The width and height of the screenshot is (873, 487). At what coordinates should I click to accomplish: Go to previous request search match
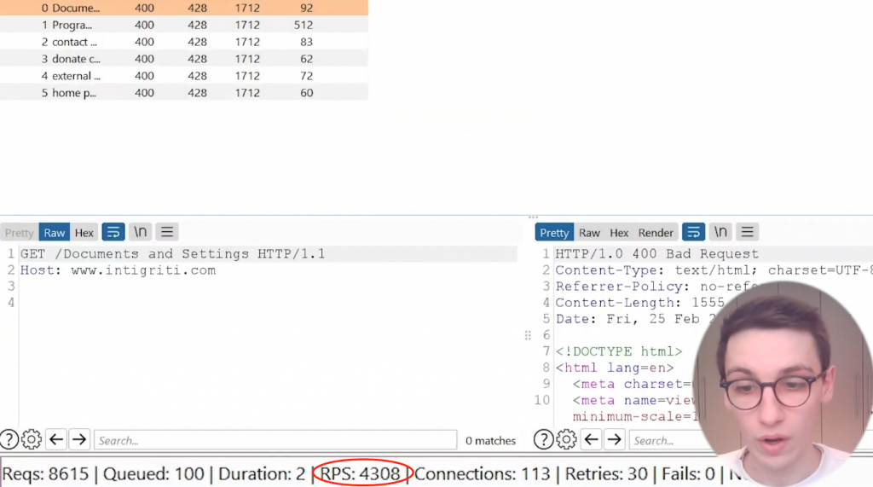pyautogui.click(x=56, y=439)
